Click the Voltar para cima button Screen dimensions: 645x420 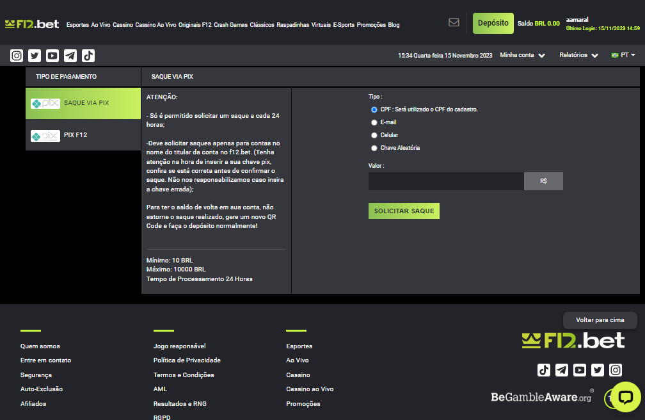600,320
